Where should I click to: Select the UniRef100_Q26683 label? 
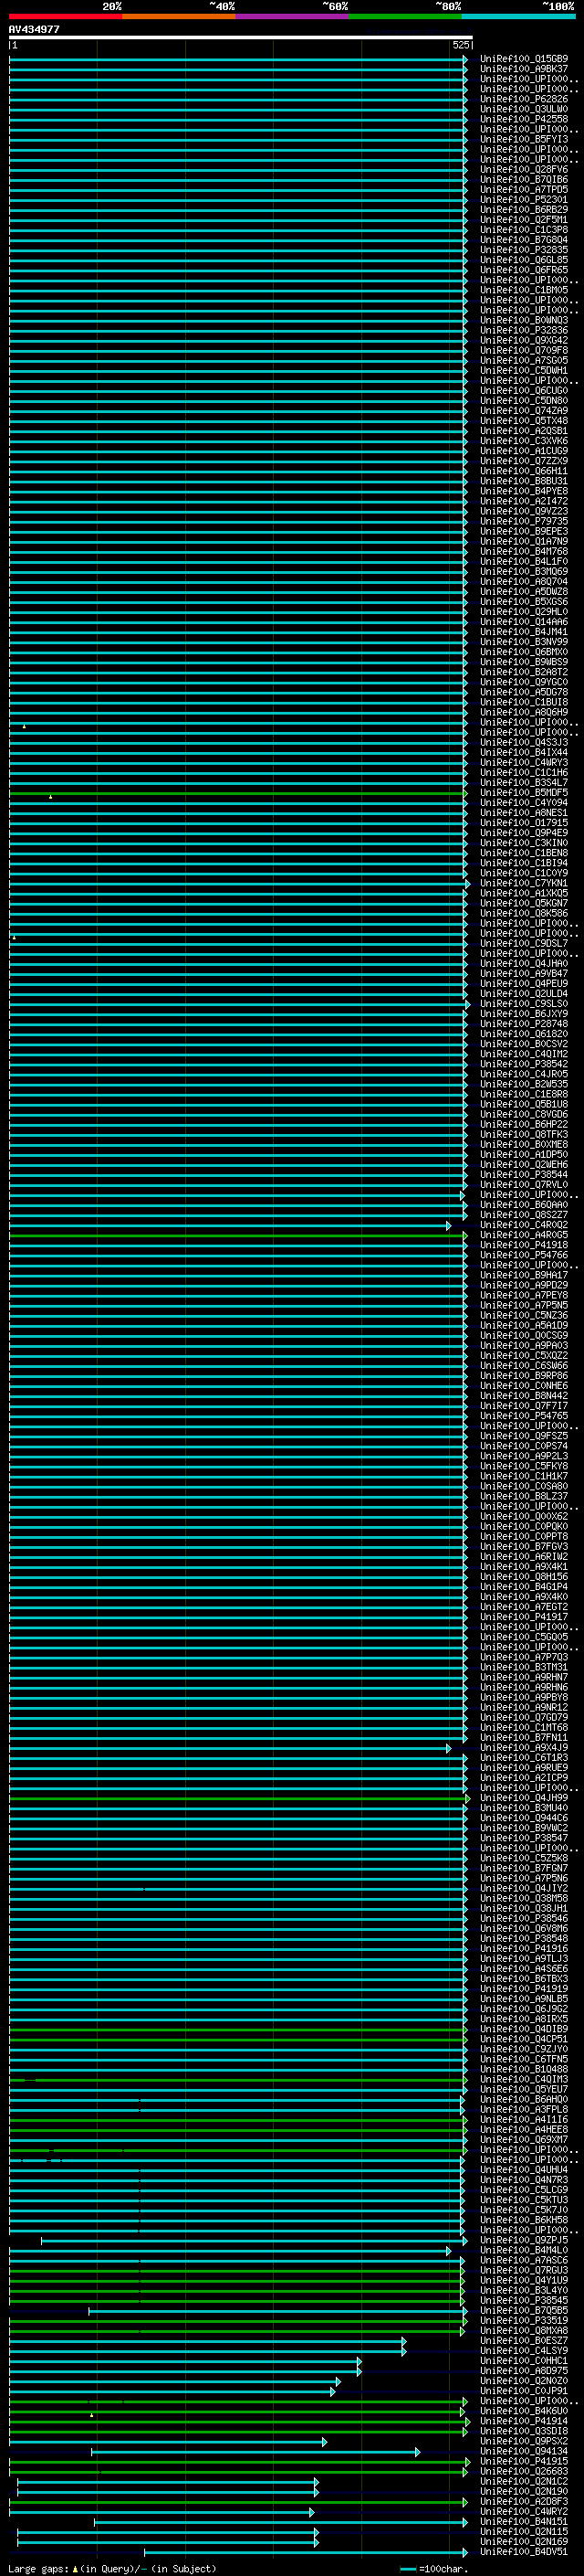[x=524, y=2471]
